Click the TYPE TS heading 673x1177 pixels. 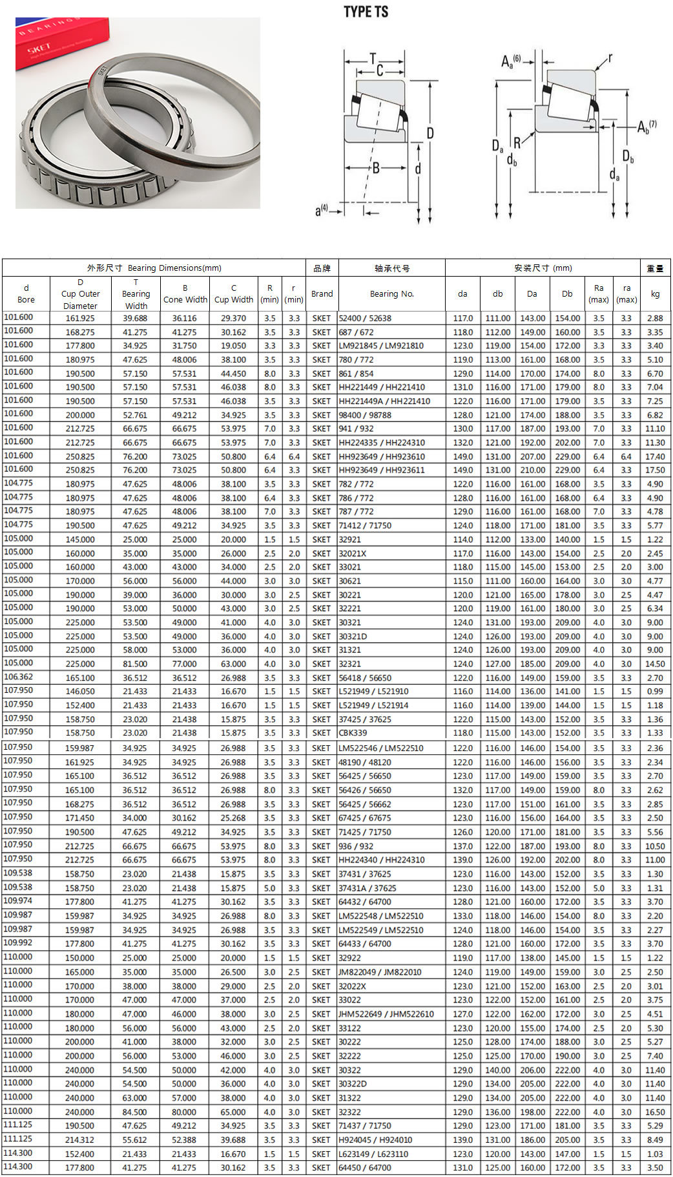(x=366, y=12)
